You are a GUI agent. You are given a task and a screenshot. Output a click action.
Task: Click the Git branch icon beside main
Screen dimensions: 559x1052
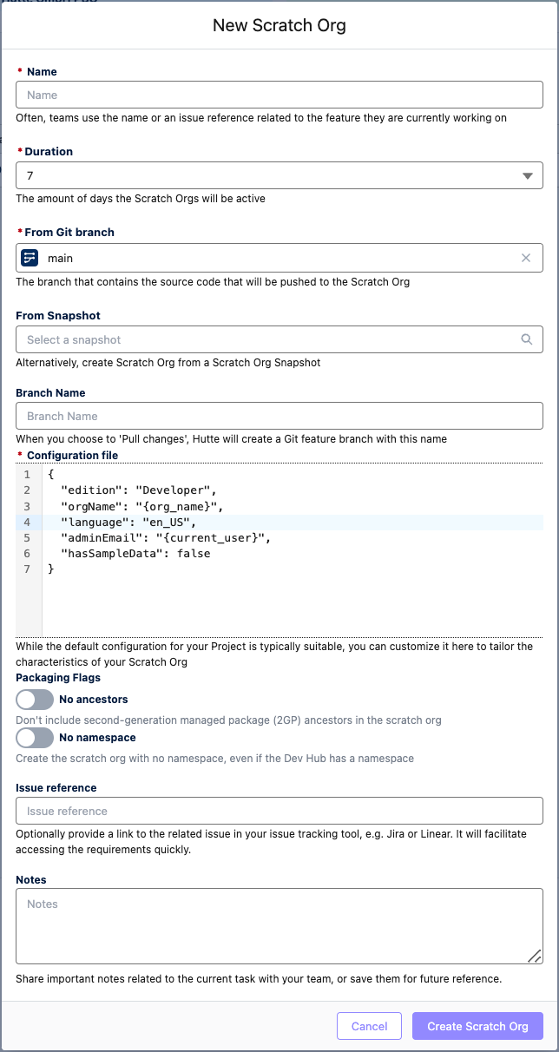(30, 258)
